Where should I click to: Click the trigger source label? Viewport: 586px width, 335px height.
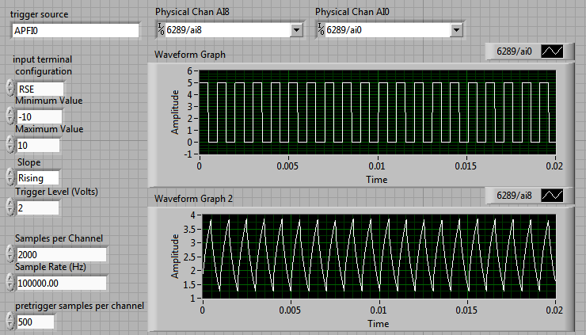coord(40,14)
